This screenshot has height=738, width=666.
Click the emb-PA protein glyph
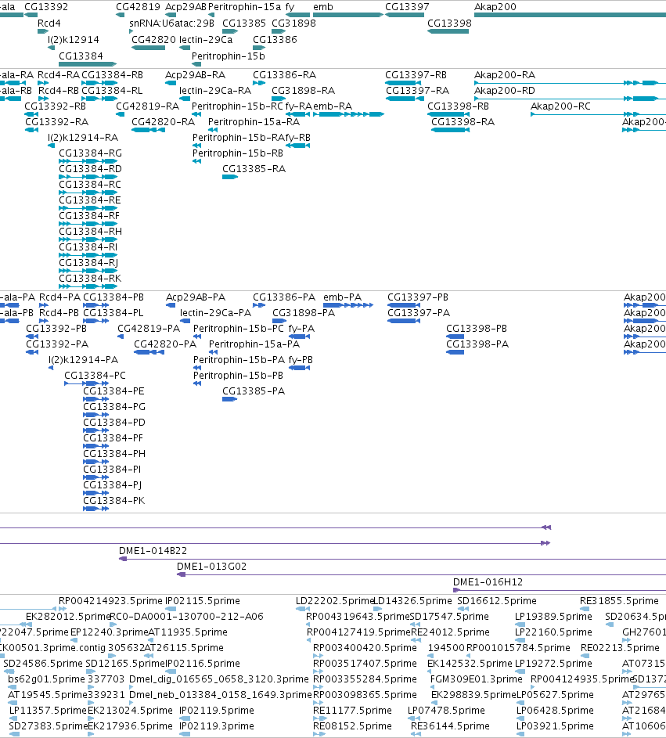348,305
